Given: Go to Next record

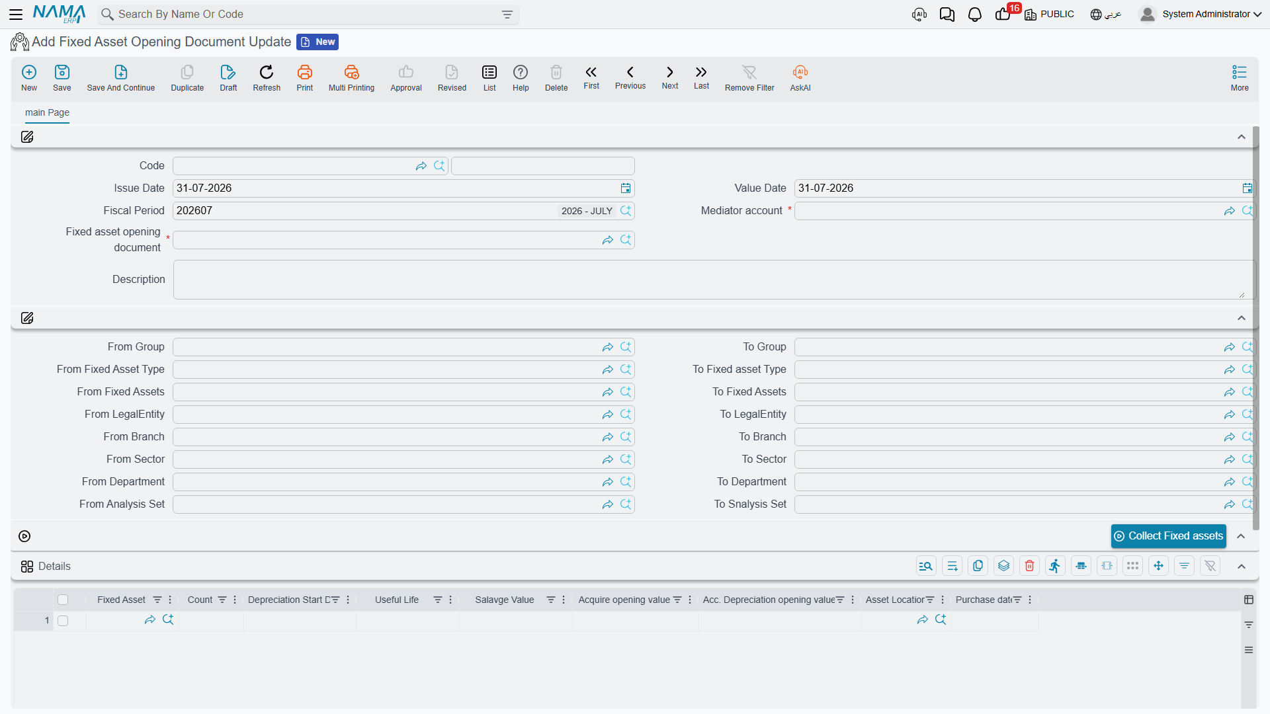Looking at the screenshot, I should coord(670,77).
